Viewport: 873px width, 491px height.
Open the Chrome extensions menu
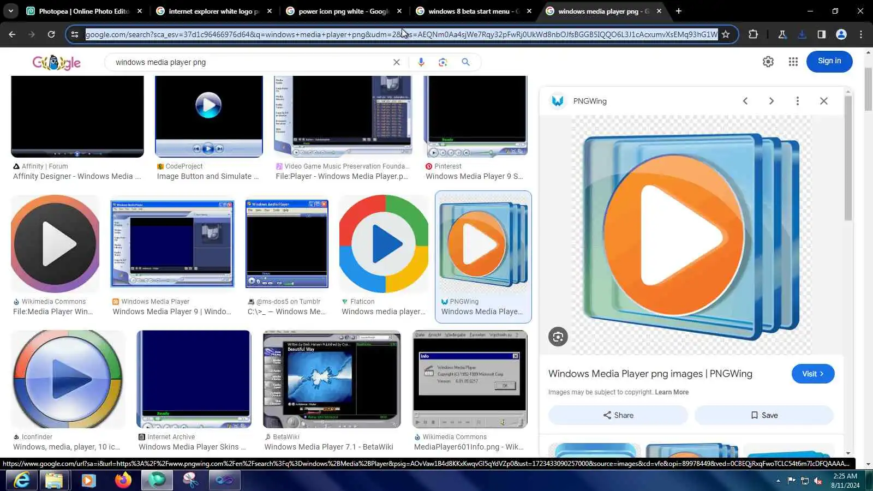point(753,34)
